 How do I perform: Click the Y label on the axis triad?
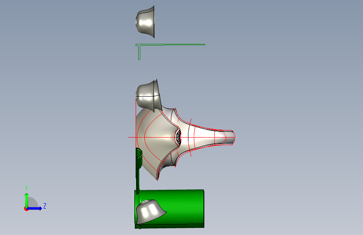pos(26,188)
